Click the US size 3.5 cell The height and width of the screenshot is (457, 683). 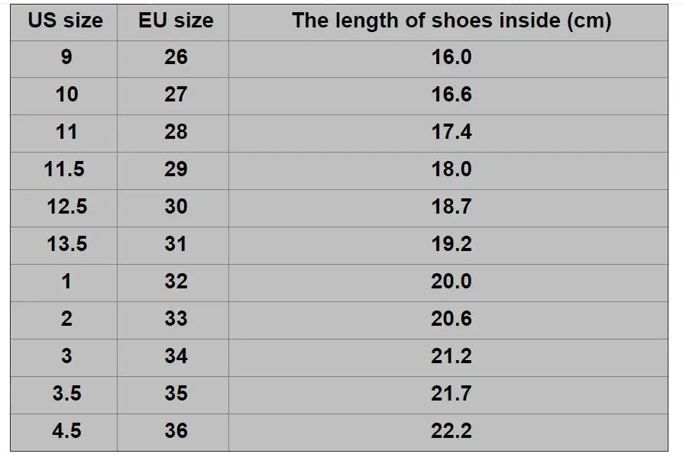(64, 395)
